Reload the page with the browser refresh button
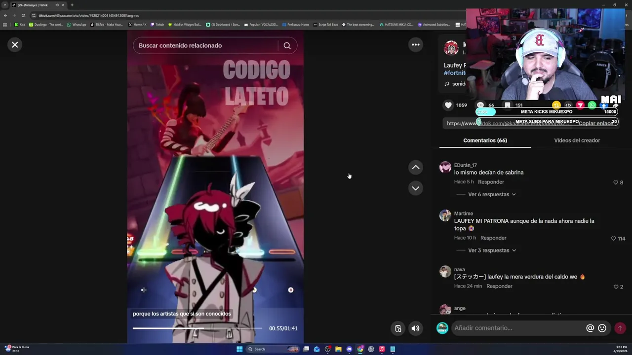 23,15
